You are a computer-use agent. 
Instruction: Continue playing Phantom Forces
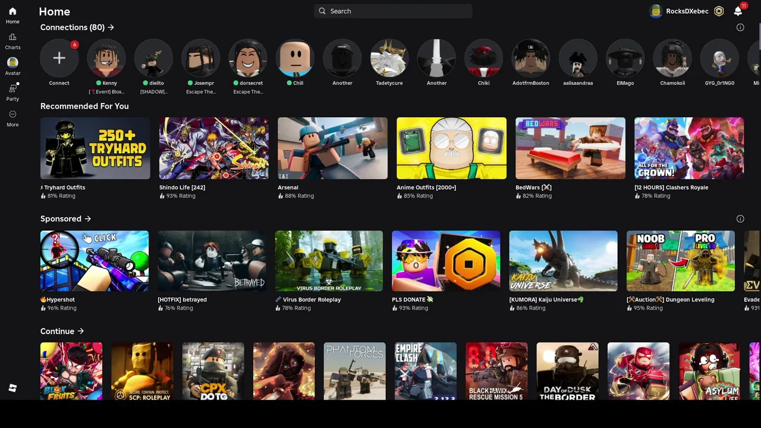click(354, 371)
